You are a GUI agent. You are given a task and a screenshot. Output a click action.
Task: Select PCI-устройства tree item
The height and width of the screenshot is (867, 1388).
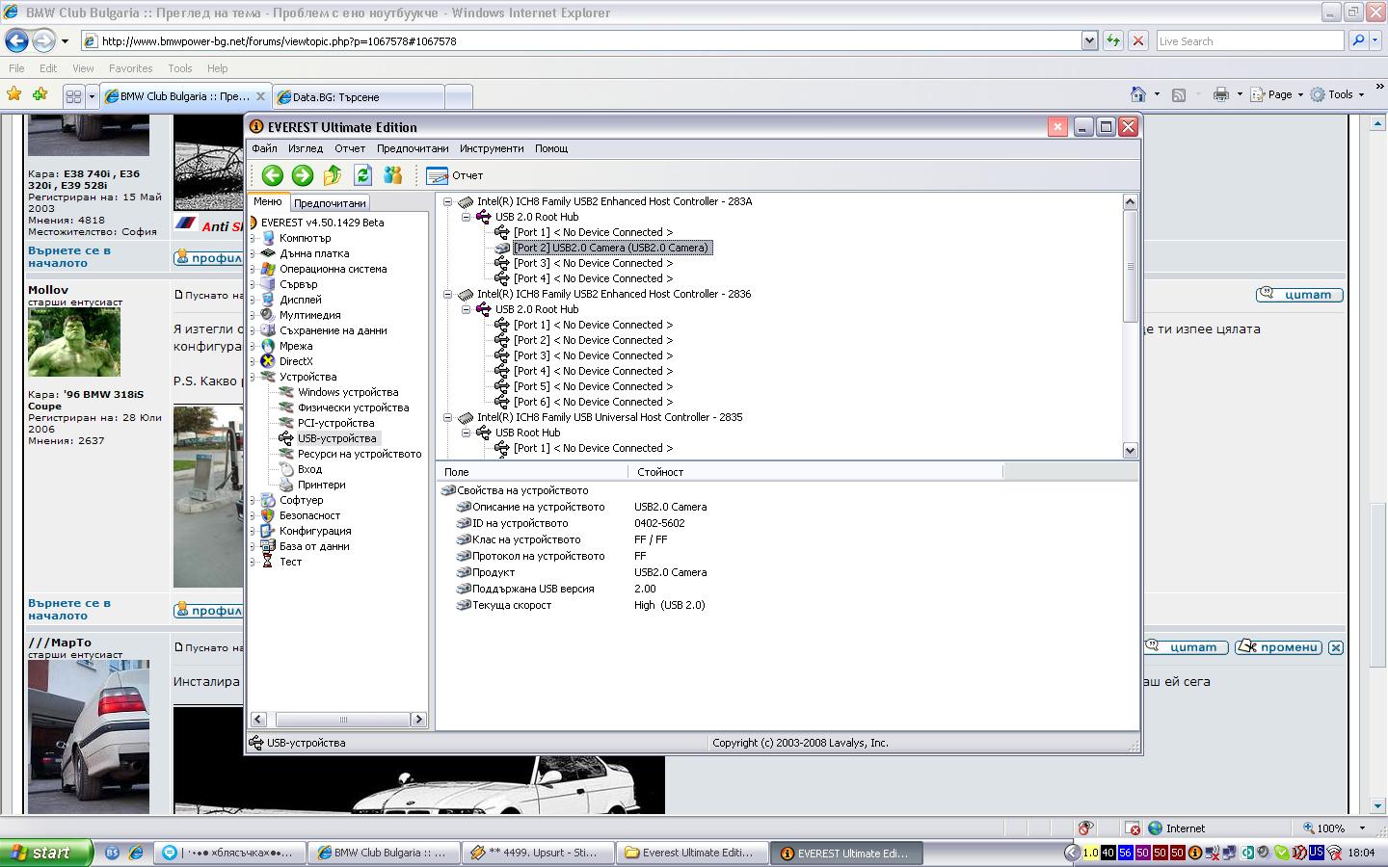coord(335,423)
